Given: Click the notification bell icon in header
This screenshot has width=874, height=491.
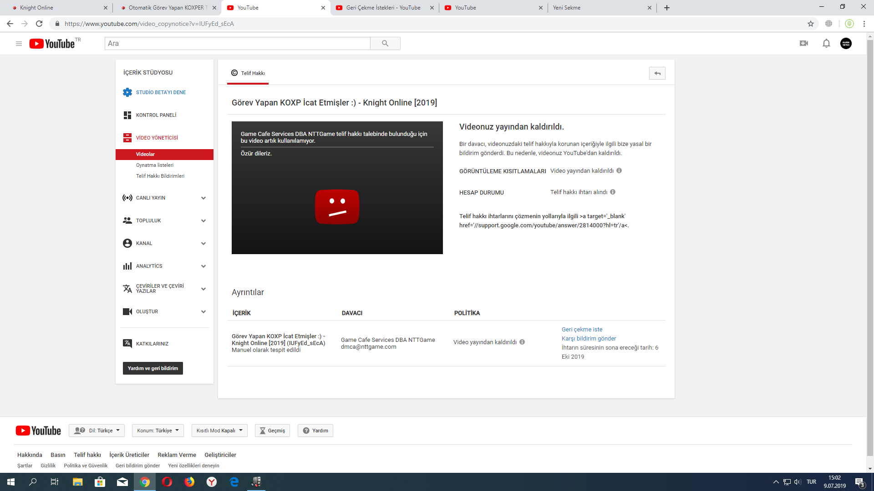Looking at the screenshot, I should pyautogui.click(x=827, y=43).
